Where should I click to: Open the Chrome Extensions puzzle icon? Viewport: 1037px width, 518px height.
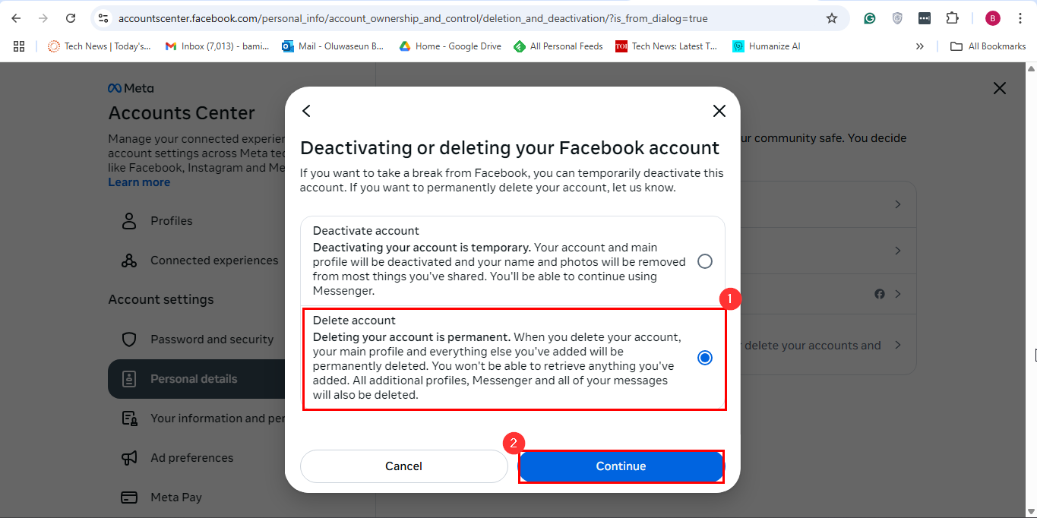pos(952,18)
